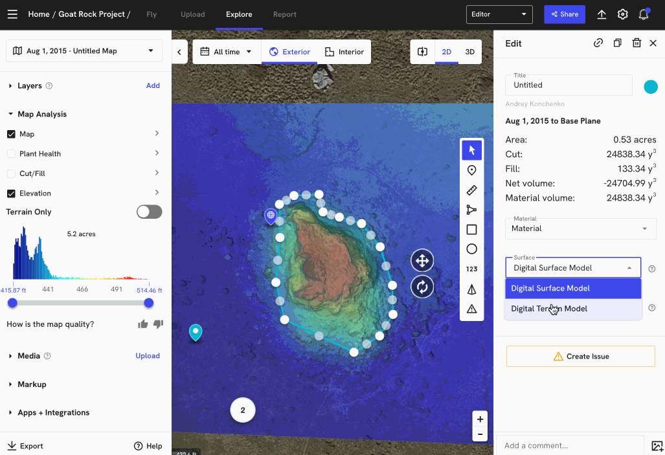Choose the polygon area tool

471,209
